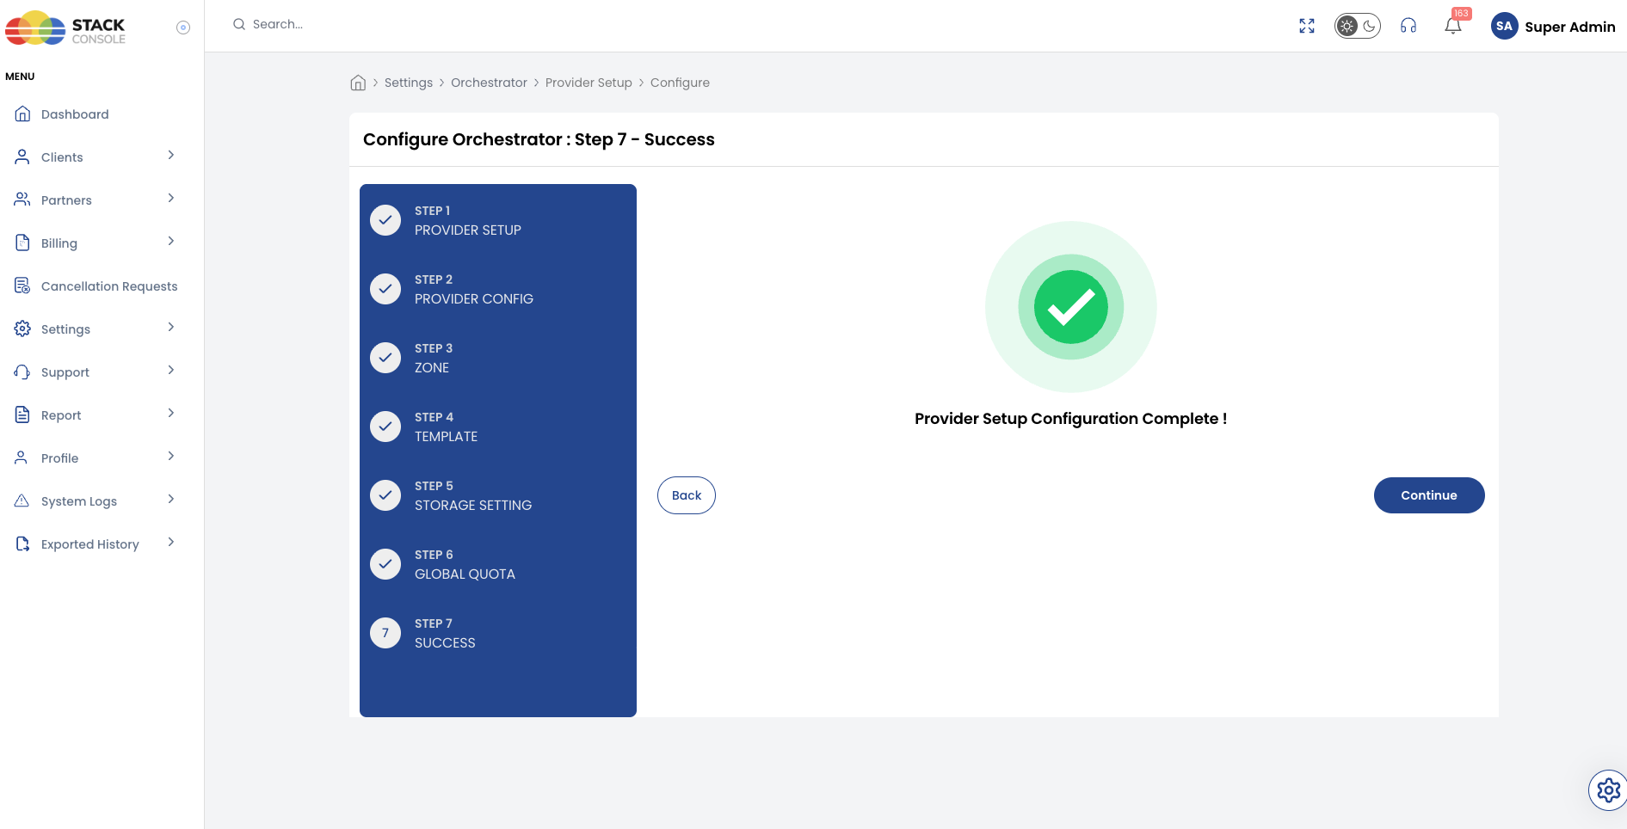Select Step 4 Template checkmark
Screen dimensions: 1627x829
pos(385,427)
